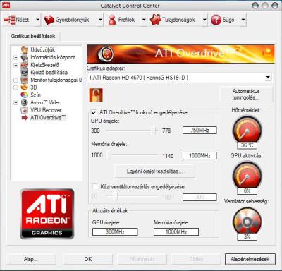Click the Információs központ tree icon
Image resolution: width=282 pixels, height=271 pixels.
coord(25,57)
